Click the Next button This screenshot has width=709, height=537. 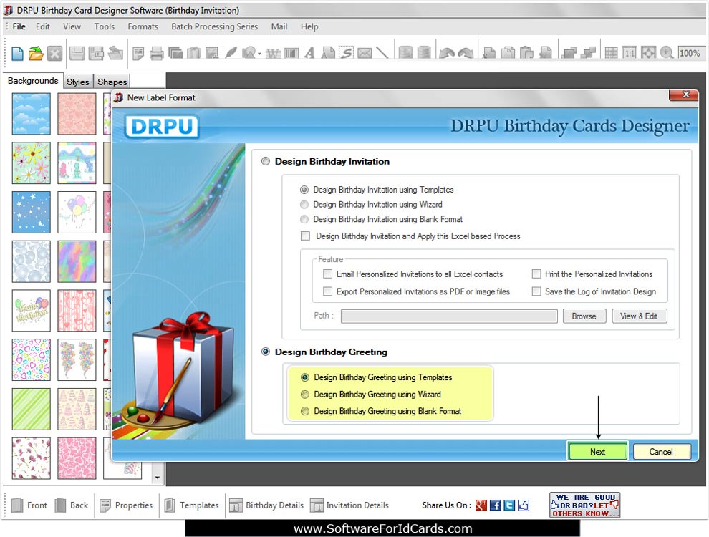point(598,452)
